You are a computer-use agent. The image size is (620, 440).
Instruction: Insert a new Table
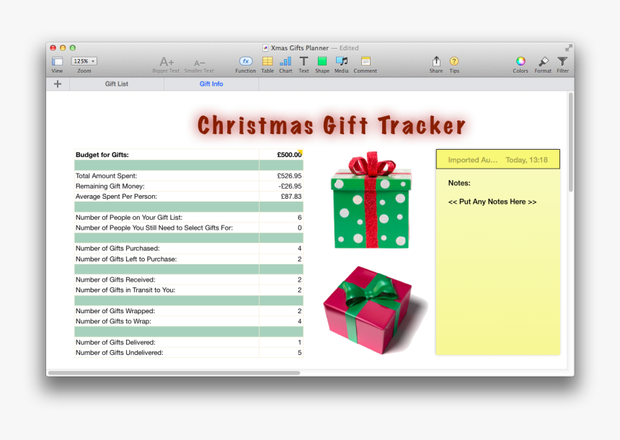[267, 64]
